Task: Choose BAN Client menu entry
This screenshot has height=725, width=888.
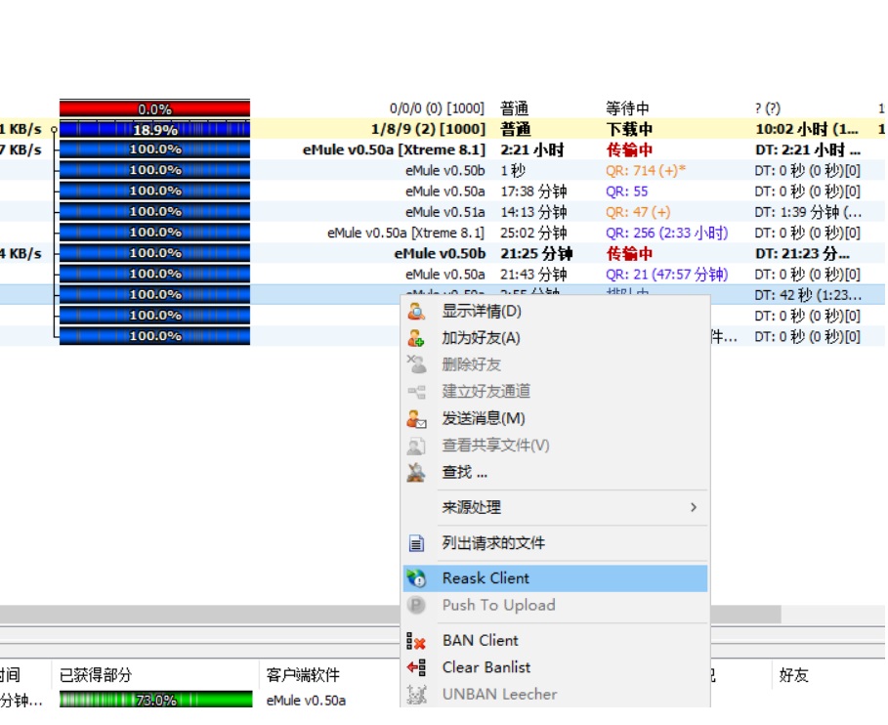Action: tap(555, 641)
